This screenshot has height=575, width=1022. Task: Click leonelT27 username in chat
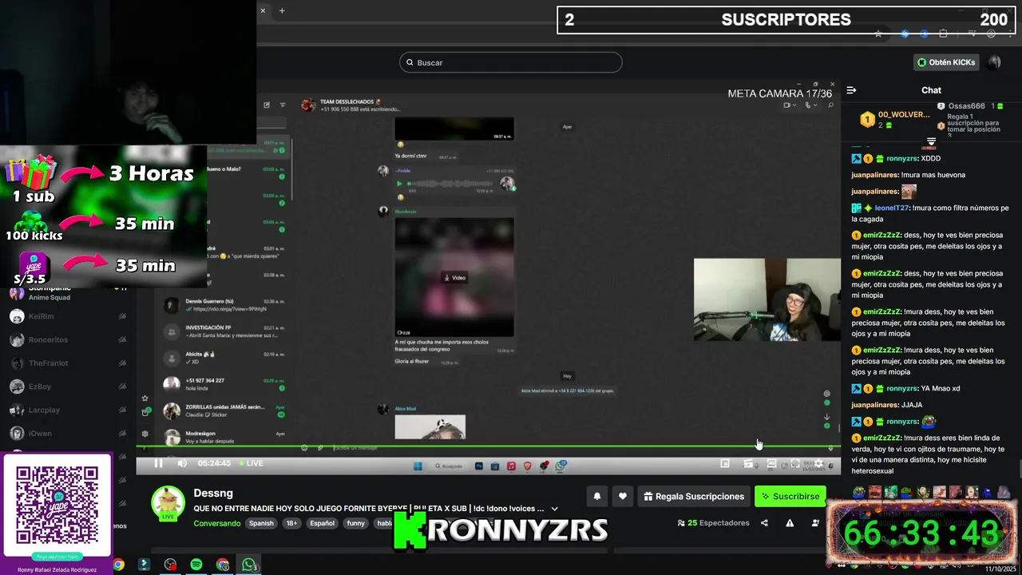(893, 208)
